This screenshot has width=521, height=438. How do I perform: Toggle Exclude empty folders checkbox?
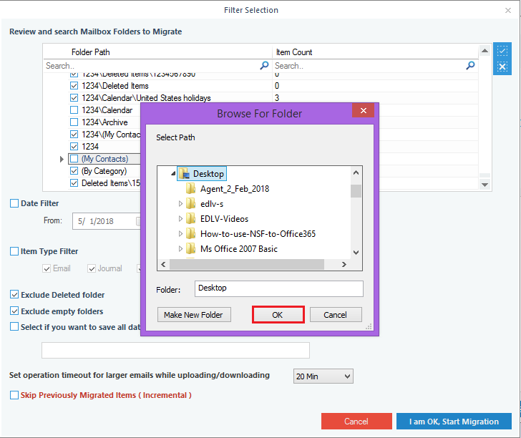tap(14, 311)
